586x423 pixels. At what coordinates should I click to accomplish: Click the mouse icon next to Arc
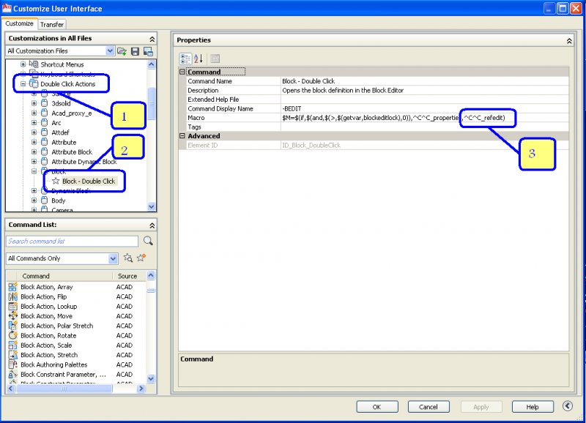pos(44,122)
